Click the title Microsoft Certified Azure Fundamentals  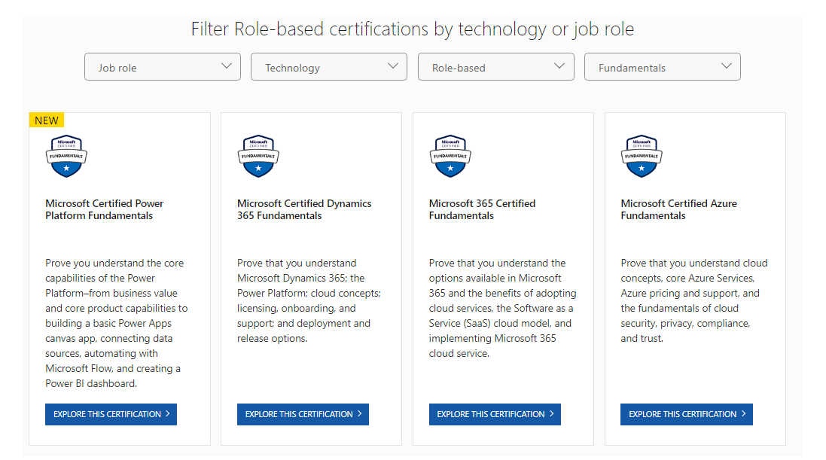click(x=678, y=209)
